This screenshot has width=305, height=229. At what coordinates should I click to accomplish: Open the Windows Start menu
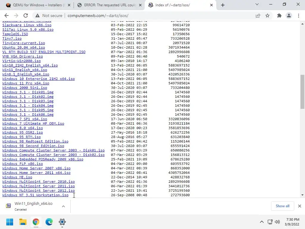(x=10, y=222)
